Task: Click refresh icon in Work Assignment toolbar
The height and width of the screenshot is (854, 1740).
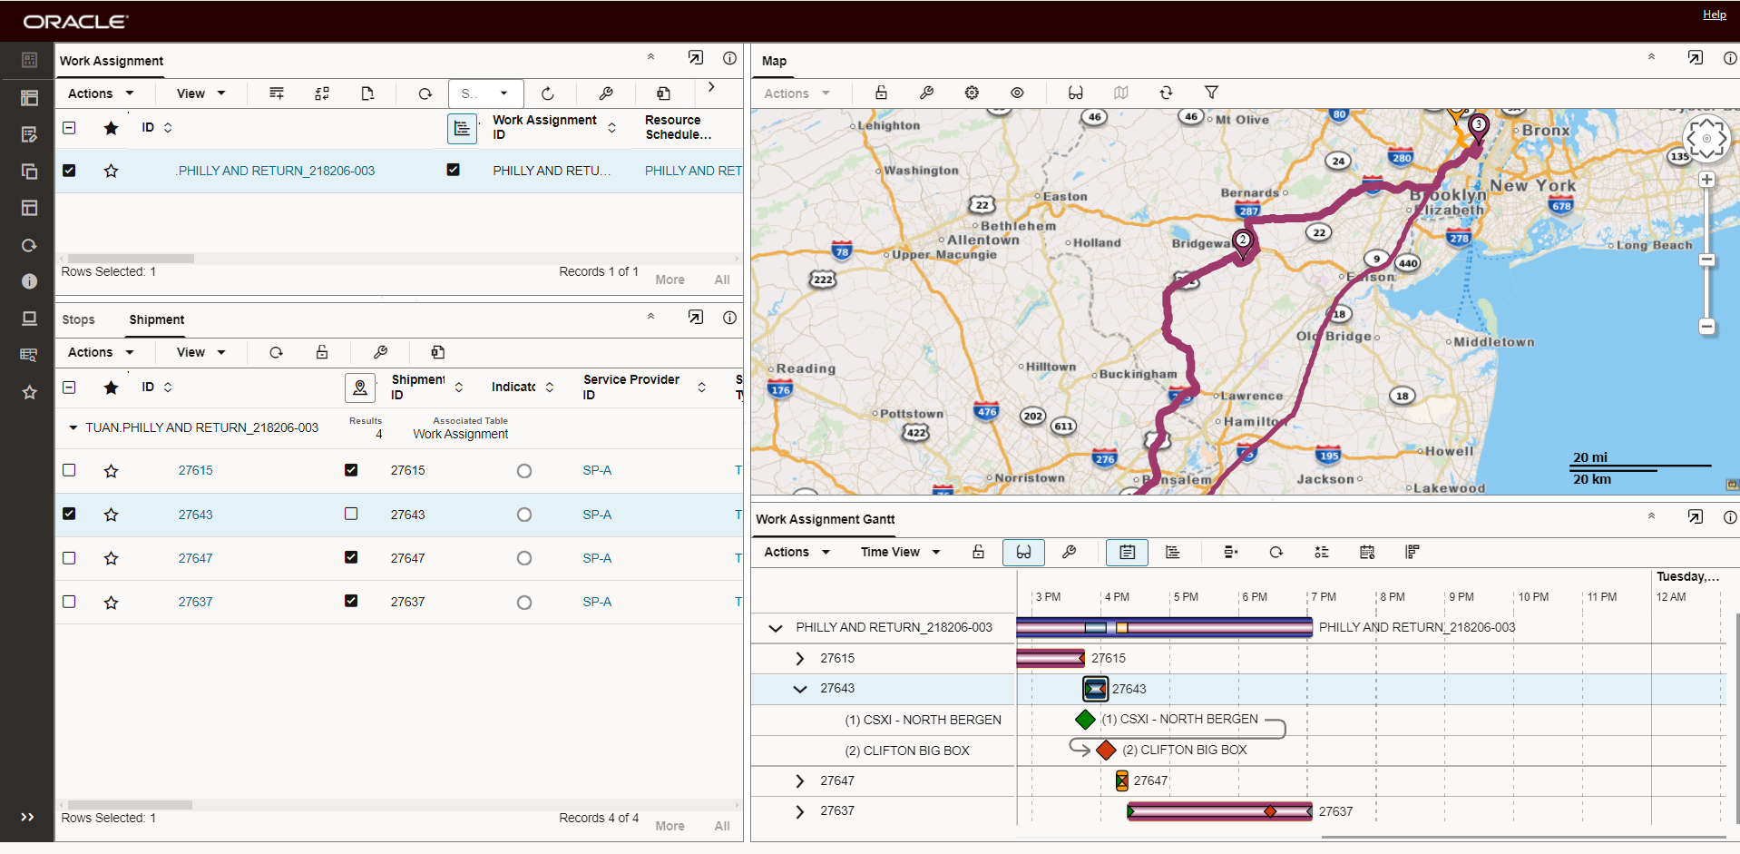Action: pos(425,93)
